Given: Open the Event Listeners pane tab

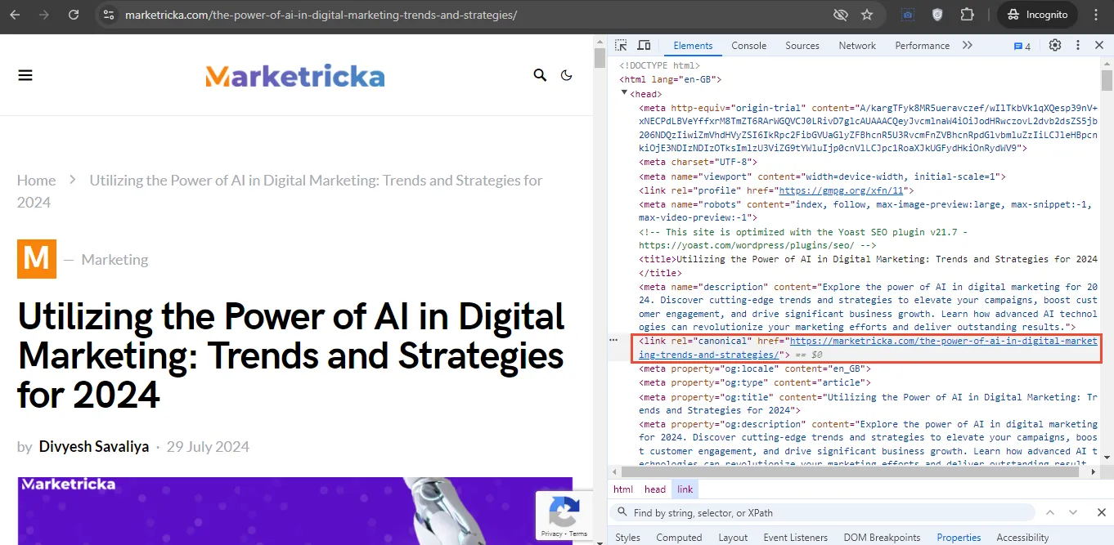Looking at the screenshot, I should 795,537.
